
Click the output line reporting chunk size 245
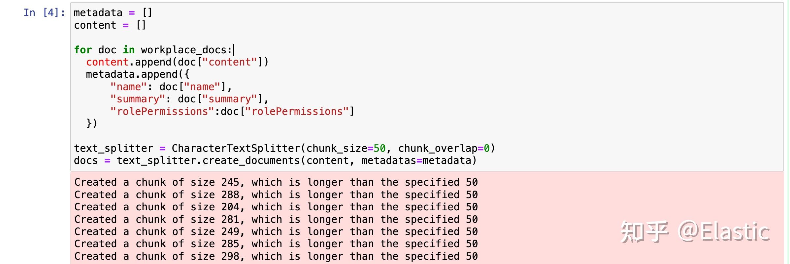click(x=276, y=182)
